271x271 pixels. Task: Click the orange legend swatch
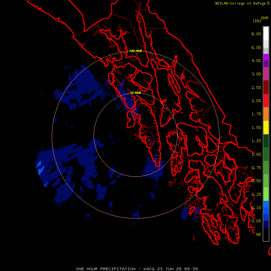pyautogui.click(x=266, y=114)
